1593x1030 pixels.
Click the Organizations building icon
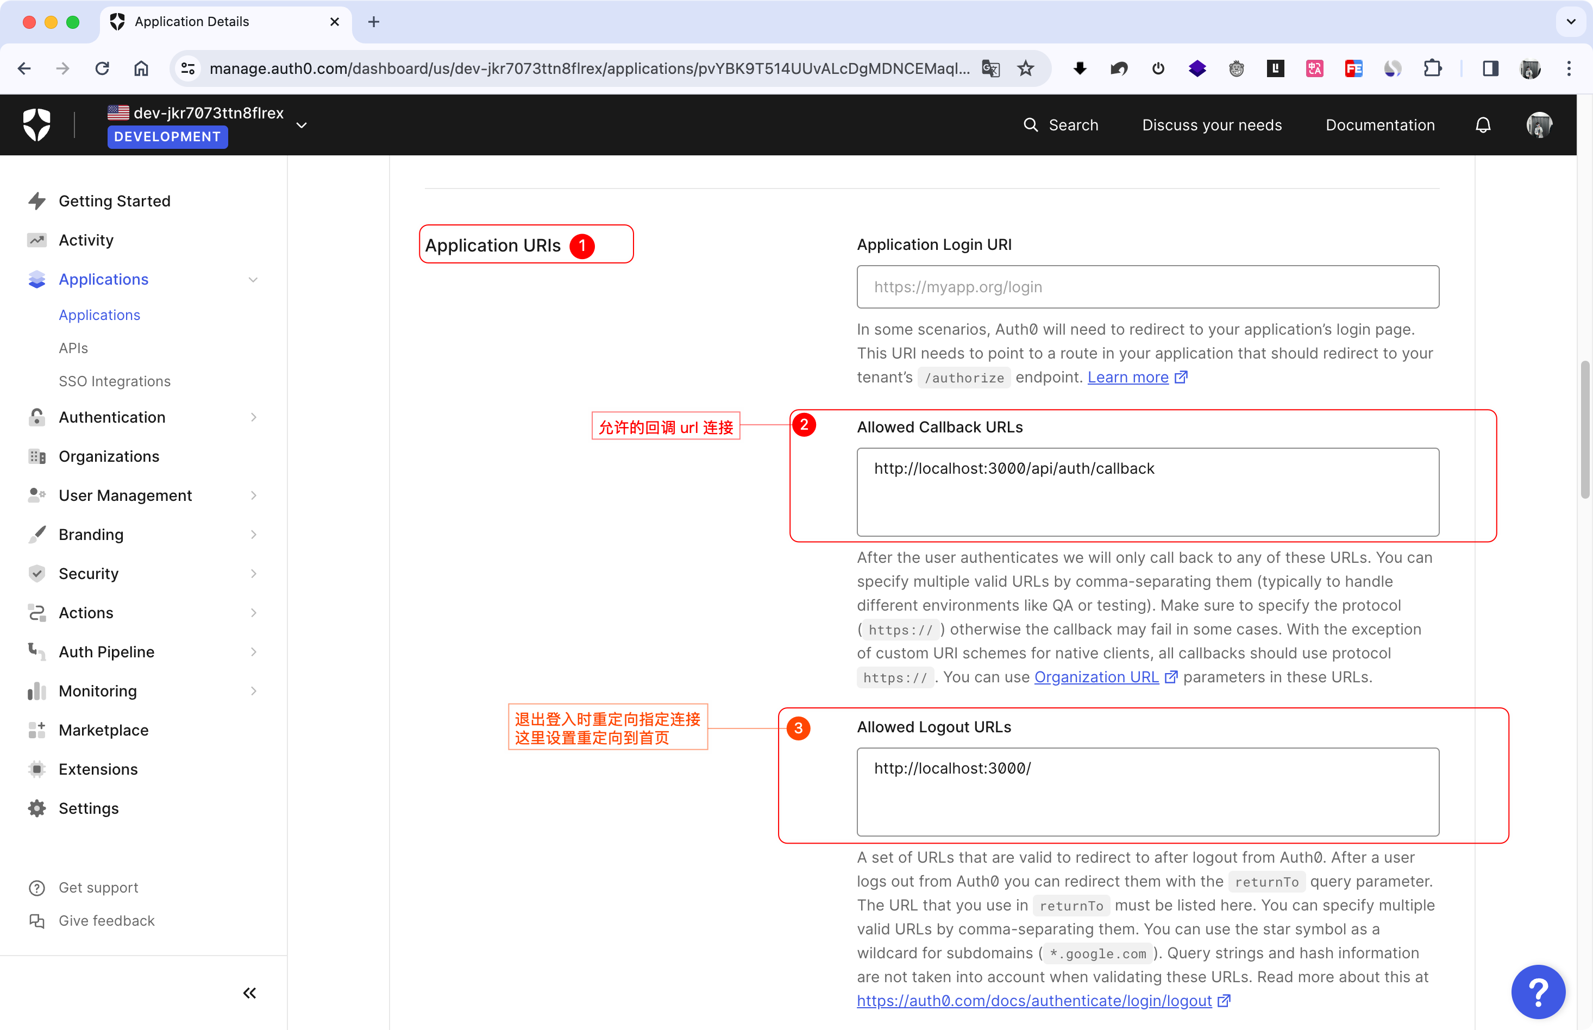click(x=37, y=456)
